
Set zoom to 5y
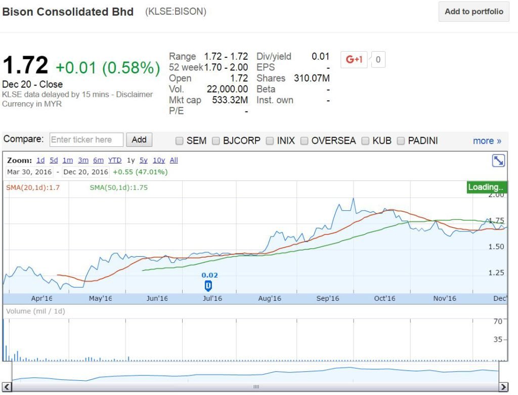point(143,160)
